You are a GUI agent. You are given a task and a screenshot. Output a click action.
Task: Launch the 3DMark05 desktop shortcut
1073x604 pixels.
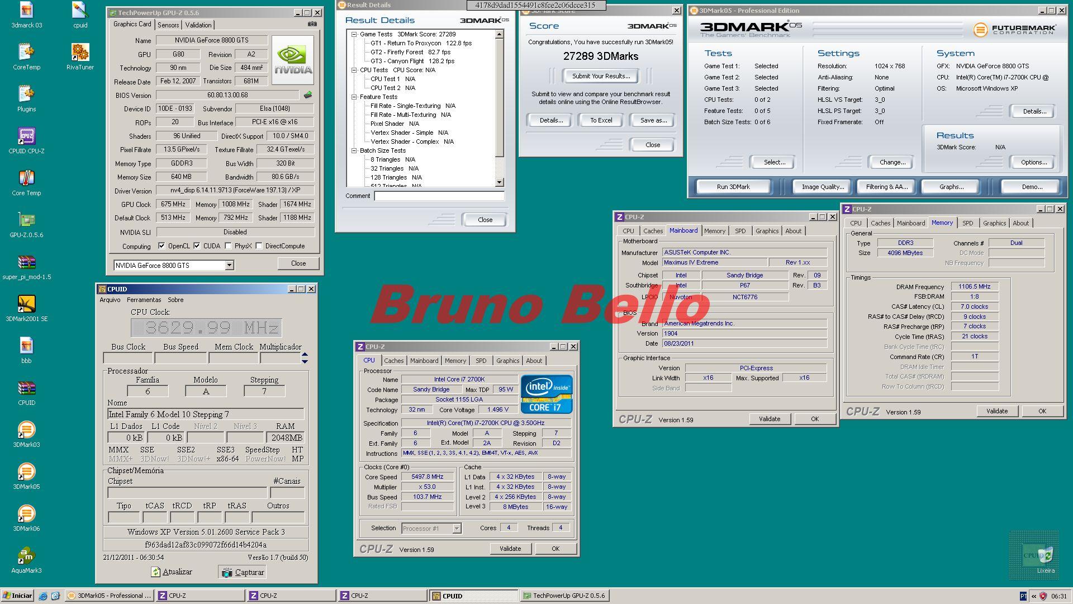click(26, 476)
